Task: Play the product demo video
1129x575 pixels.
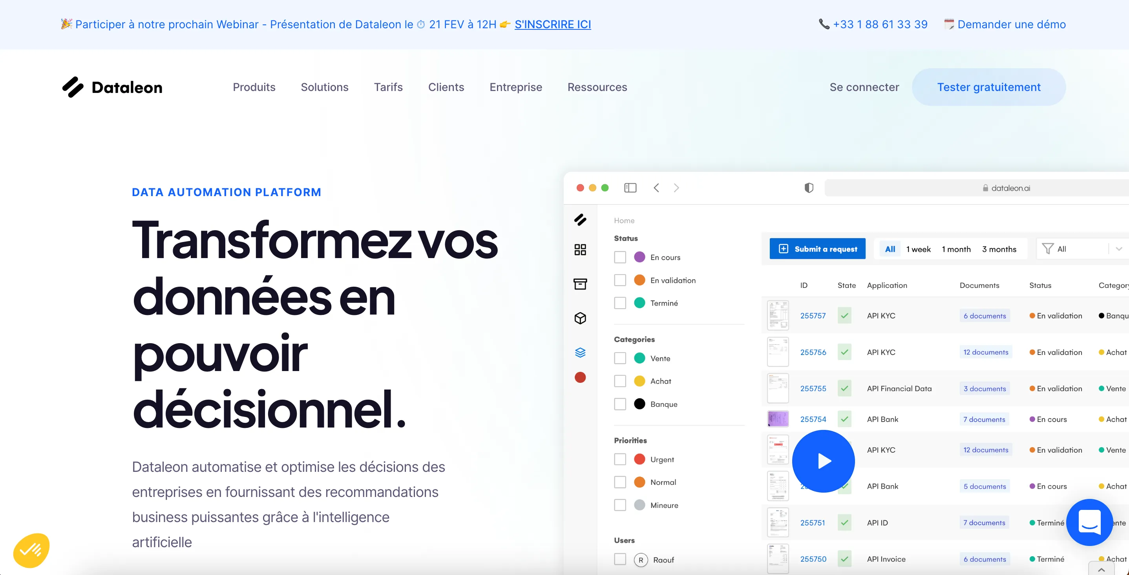Action: point(823,461)
